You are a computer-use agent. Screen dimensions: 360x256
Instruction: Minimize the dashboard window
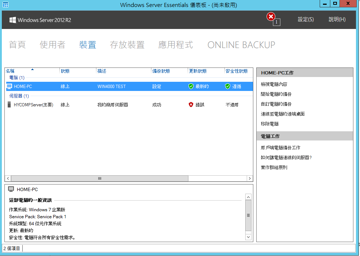325,3
